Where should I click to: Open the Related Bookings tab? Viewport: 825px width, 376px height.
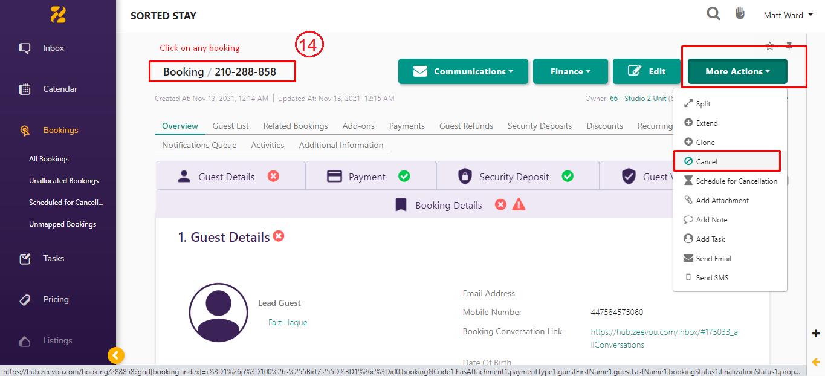[x=296, y=126]
